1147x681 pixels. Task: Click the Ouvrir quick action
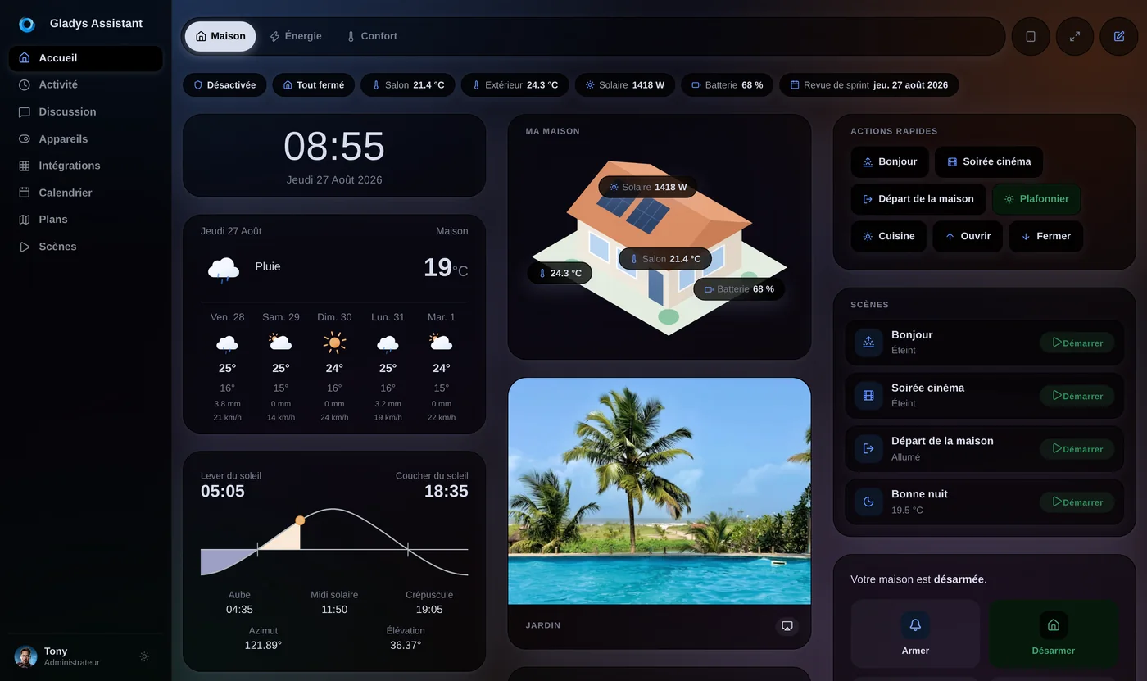point(968,236)
